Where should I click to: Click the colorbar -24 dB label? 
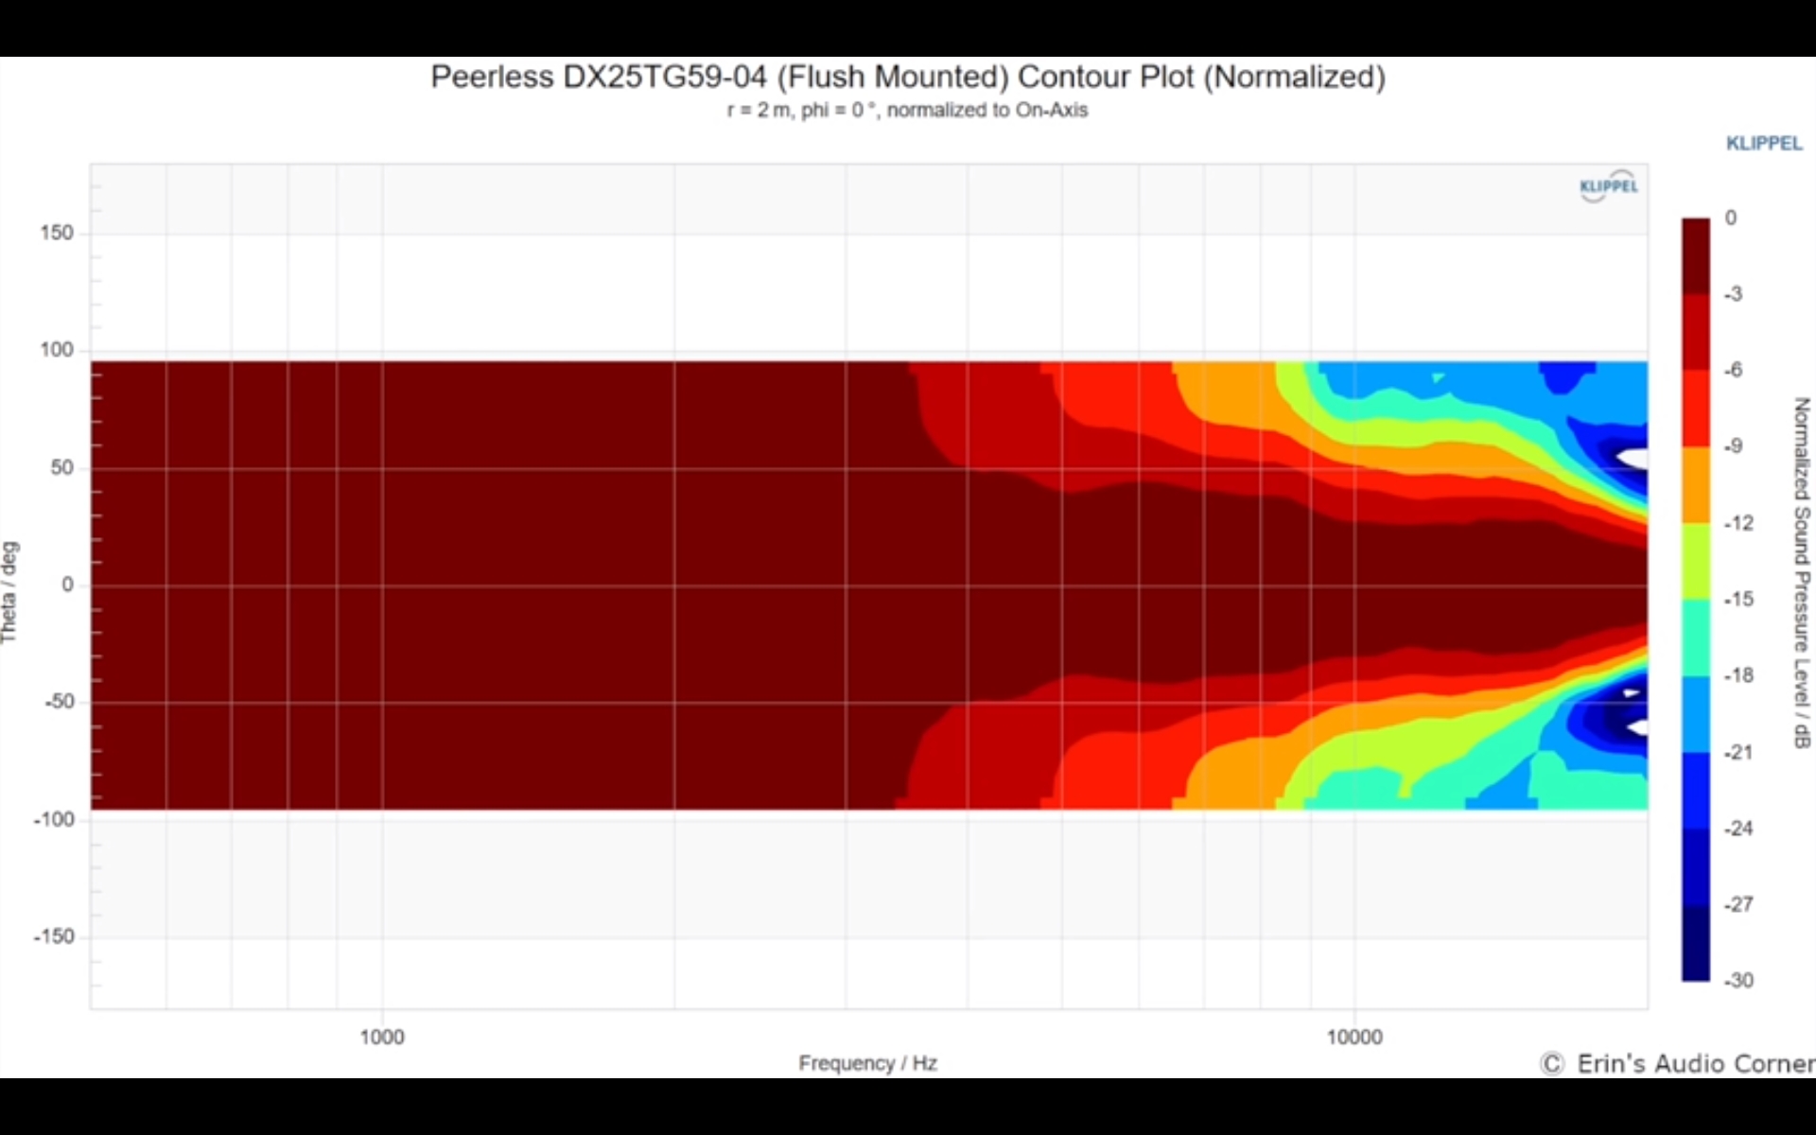(1738, 829)
